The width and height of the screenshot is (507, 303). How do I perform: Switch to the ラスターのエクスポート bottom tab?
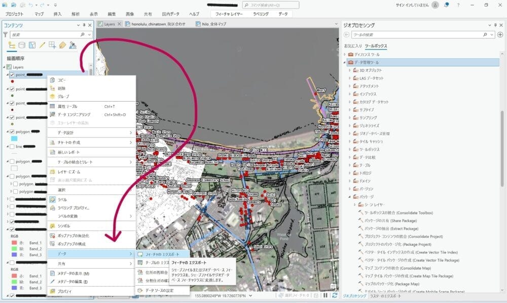click(x=385, y=296)
